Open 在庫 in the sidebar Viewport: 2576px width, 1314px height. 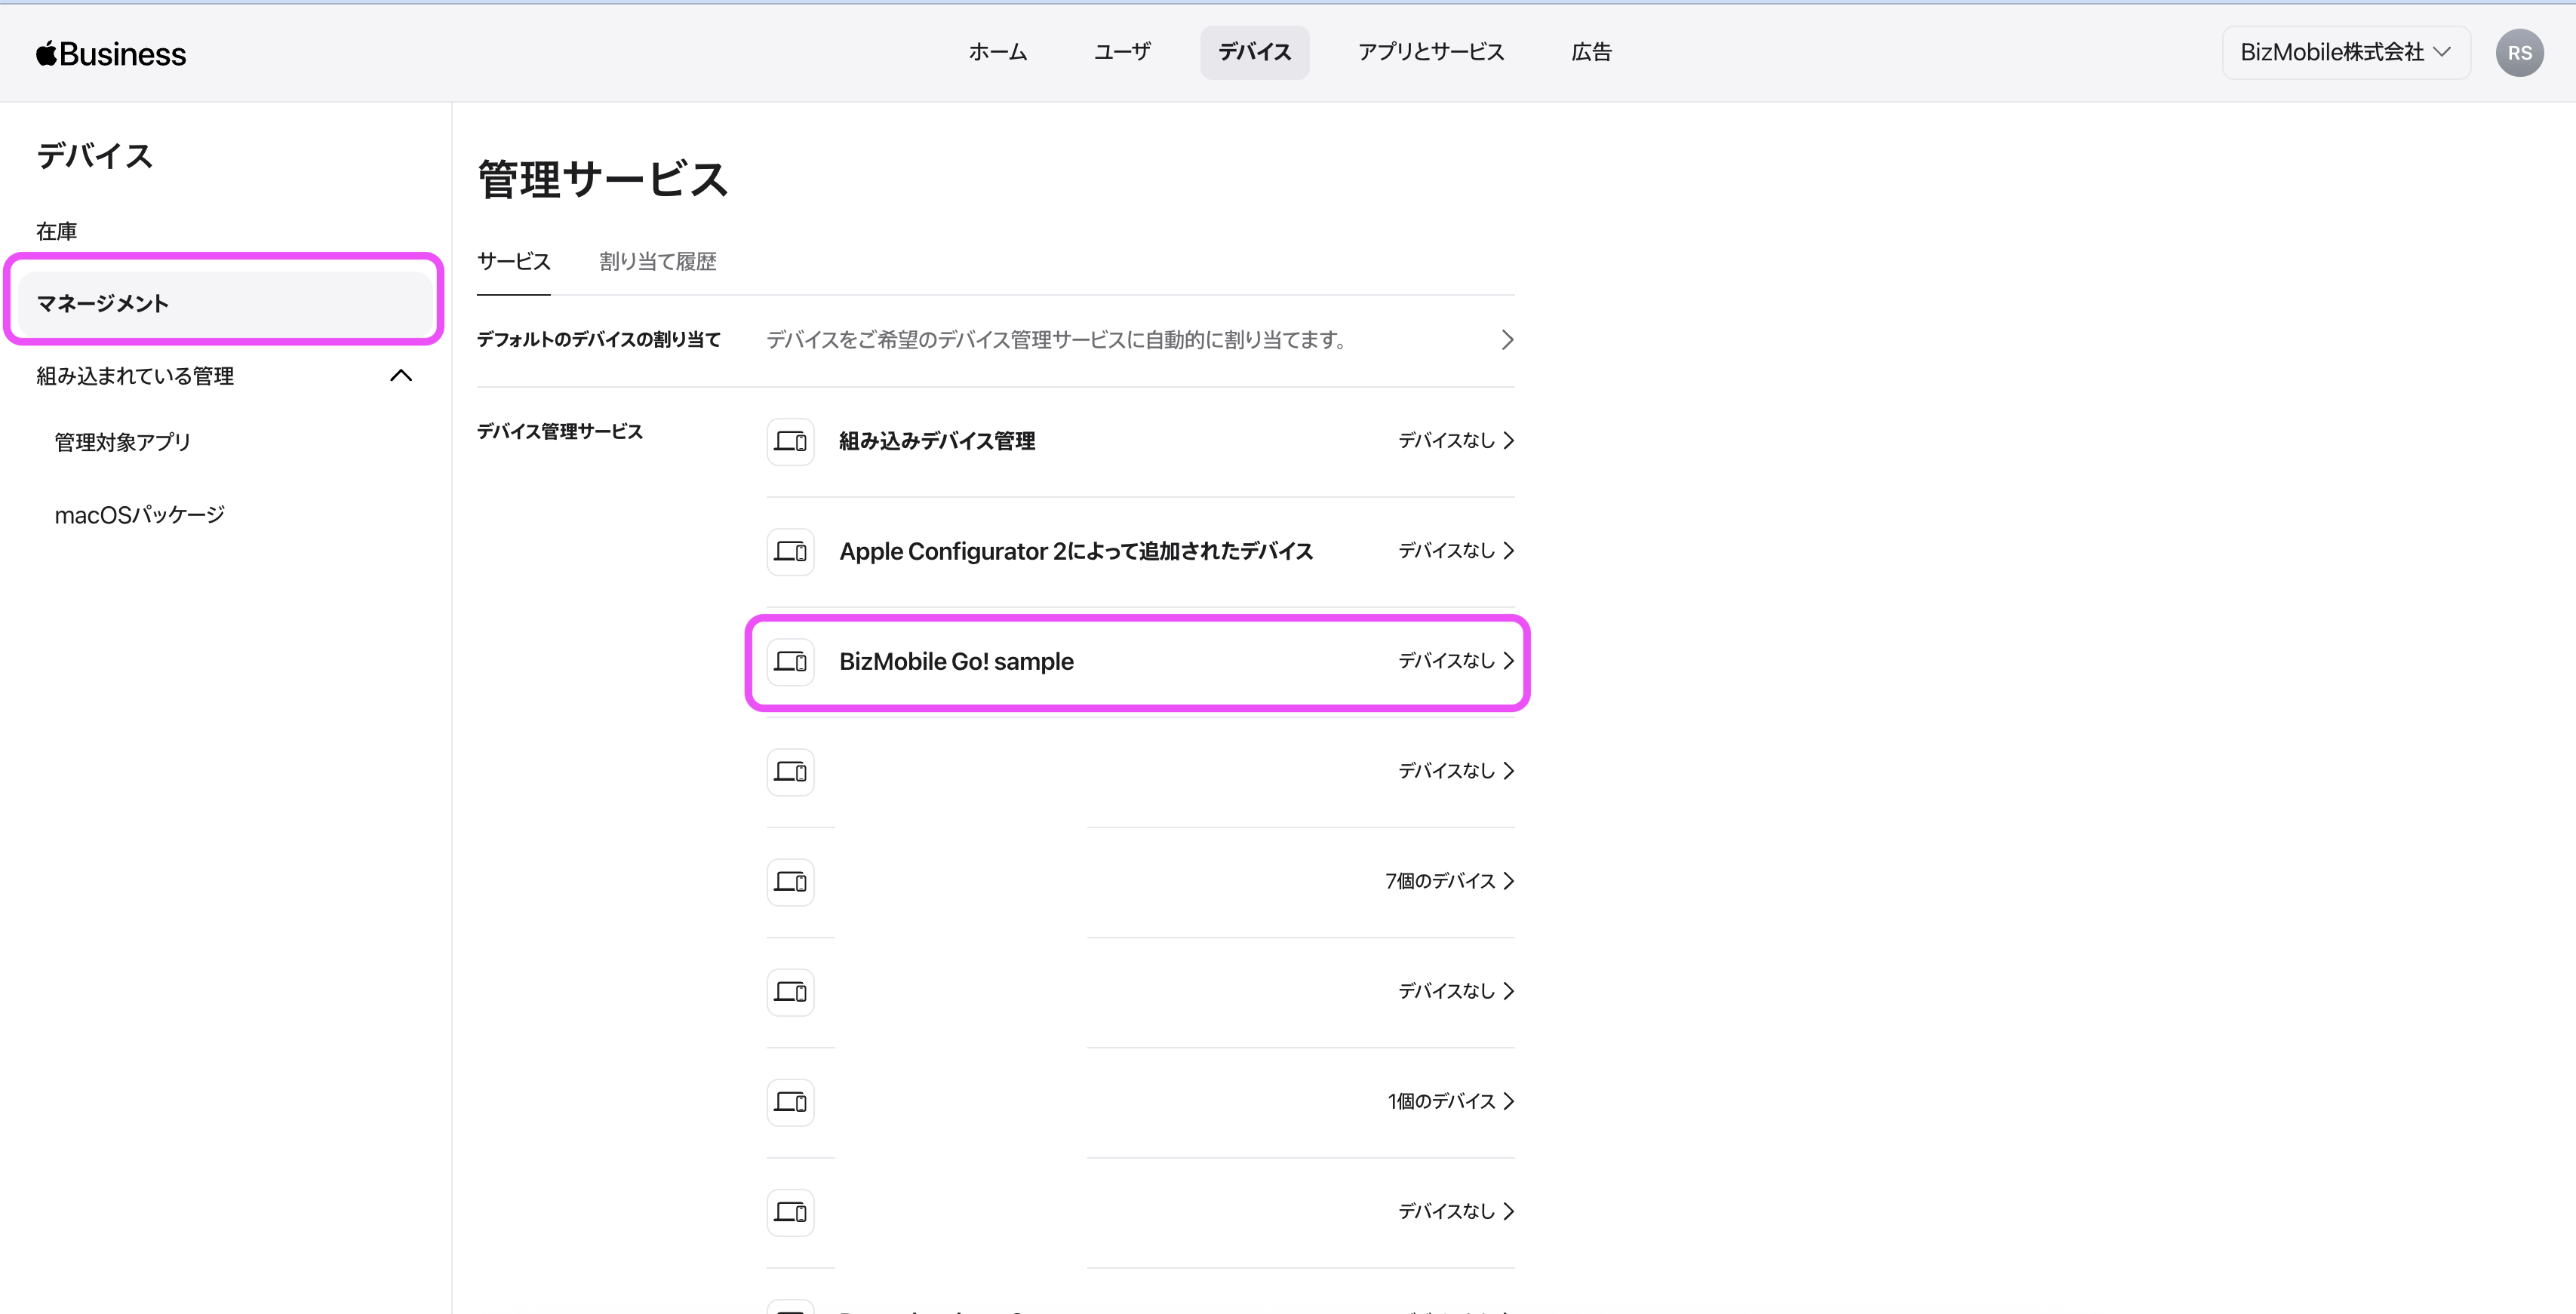click(57, 231)
